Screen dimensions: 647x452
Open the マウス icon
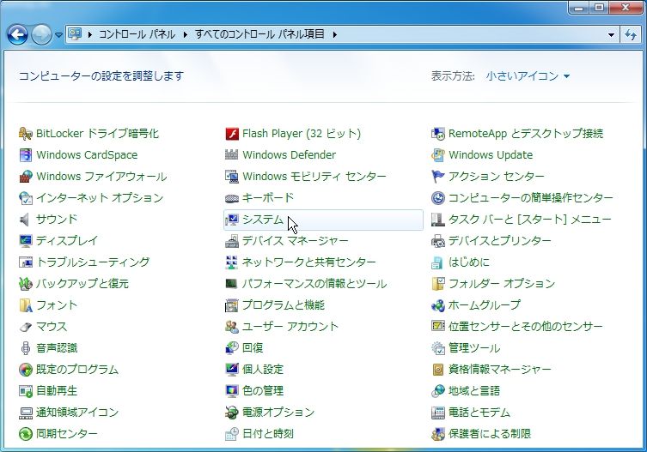pos(26,326)
